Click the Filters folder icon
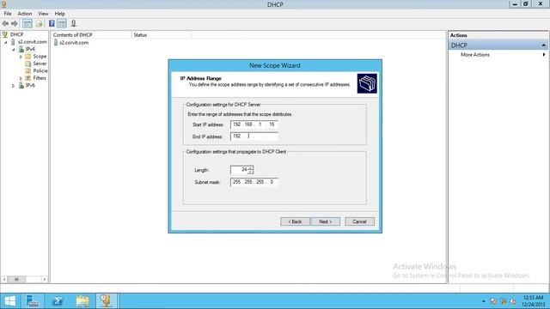The width and height of the screenshot is (550, 309). pyautogui.click(x=28, y=78)
